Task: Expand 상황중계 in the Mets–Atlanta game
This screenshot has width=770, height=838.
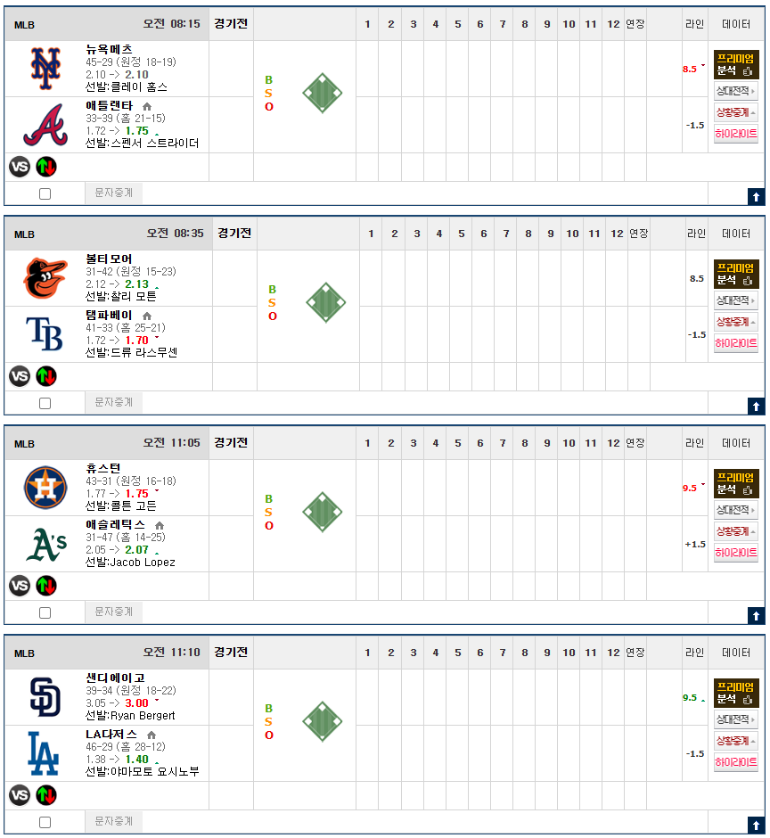Action: 735,112
